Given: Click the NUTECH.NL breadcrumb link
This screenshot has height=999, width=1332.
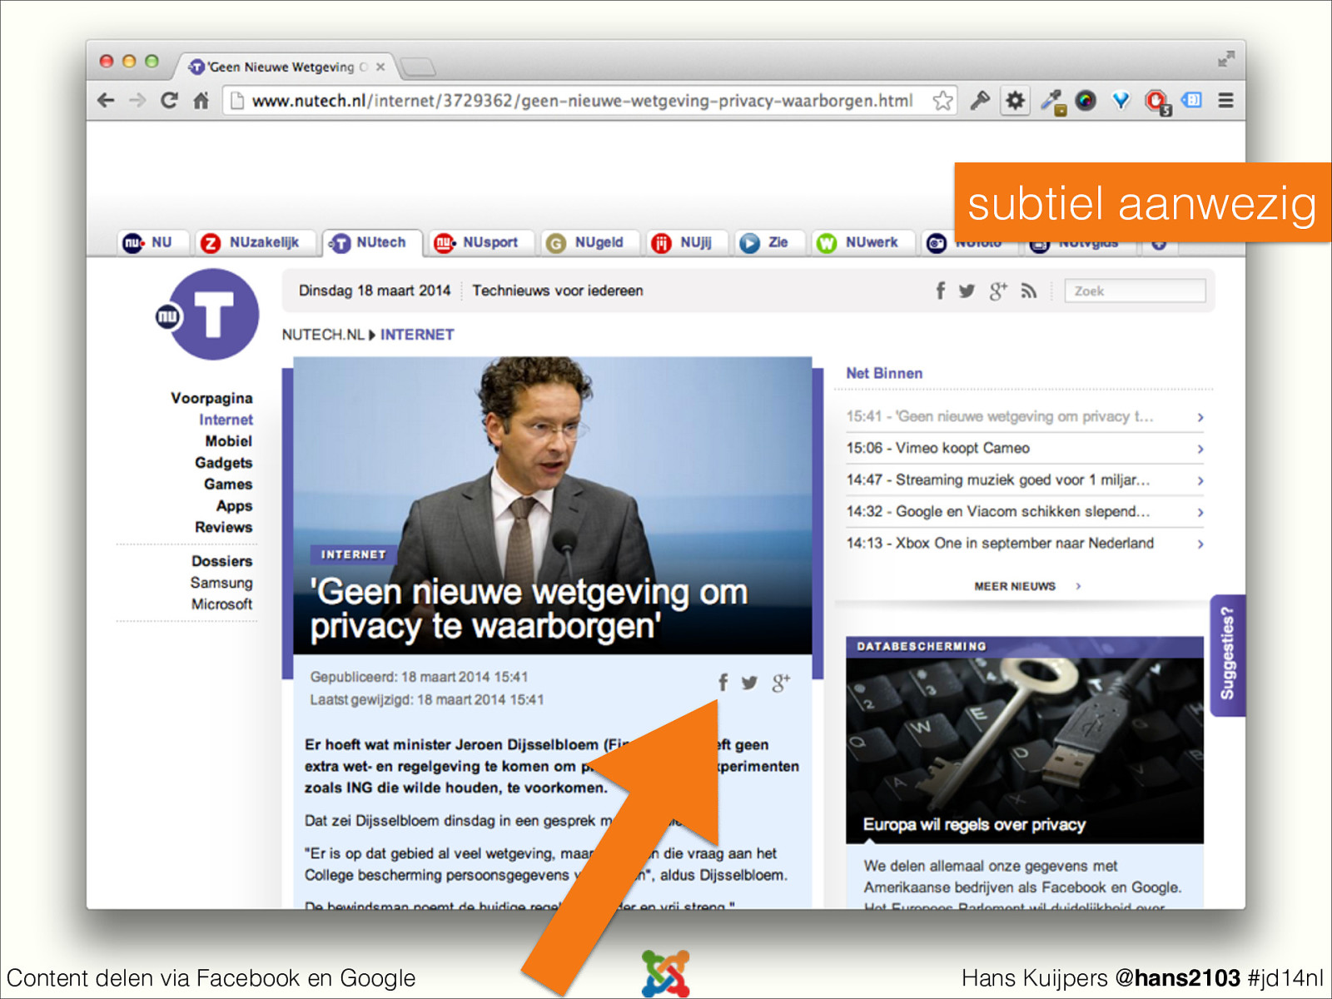Looking at the screenshot, I should coord(323,335).
